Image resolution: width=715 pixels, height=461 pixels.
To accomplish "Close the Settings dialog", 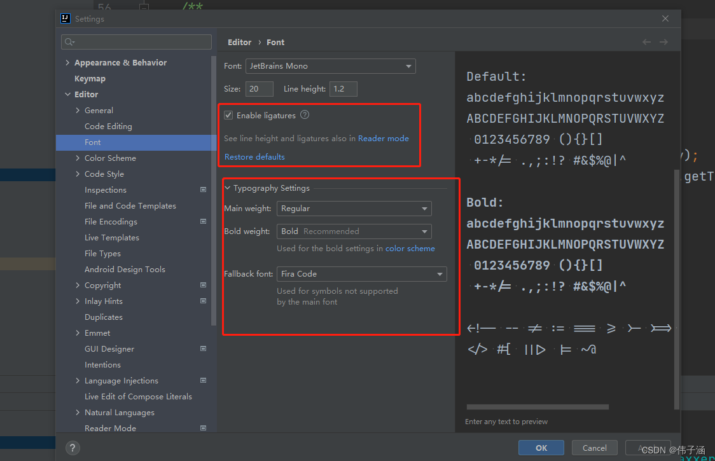I will 665,18.
